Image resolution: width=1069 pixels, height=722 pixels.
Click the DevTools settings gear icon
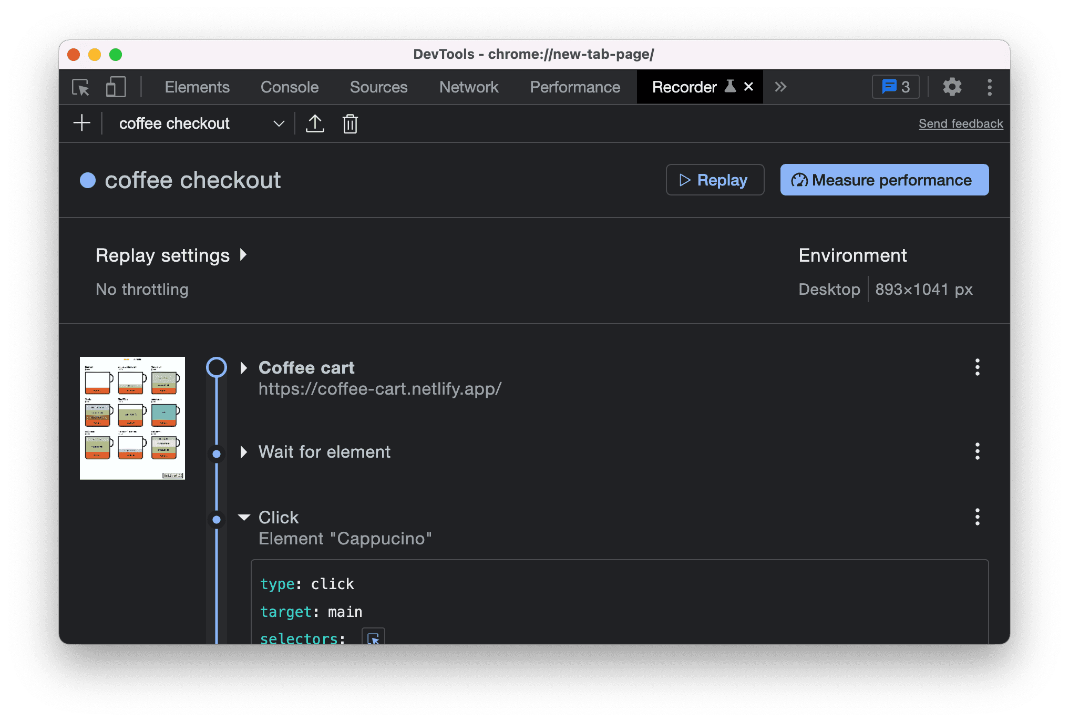tap(952, 87)
